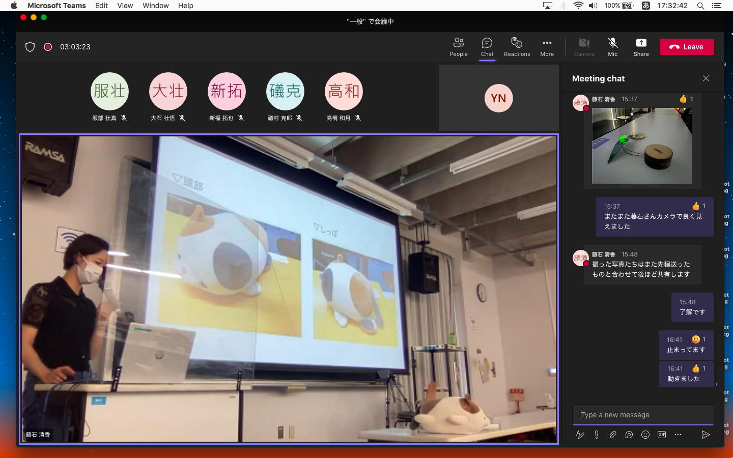Image resolution: width=733 pixels, height=458 pixels.
Task: Attach a file with the paperclip
Action: (x=613, y=435)
